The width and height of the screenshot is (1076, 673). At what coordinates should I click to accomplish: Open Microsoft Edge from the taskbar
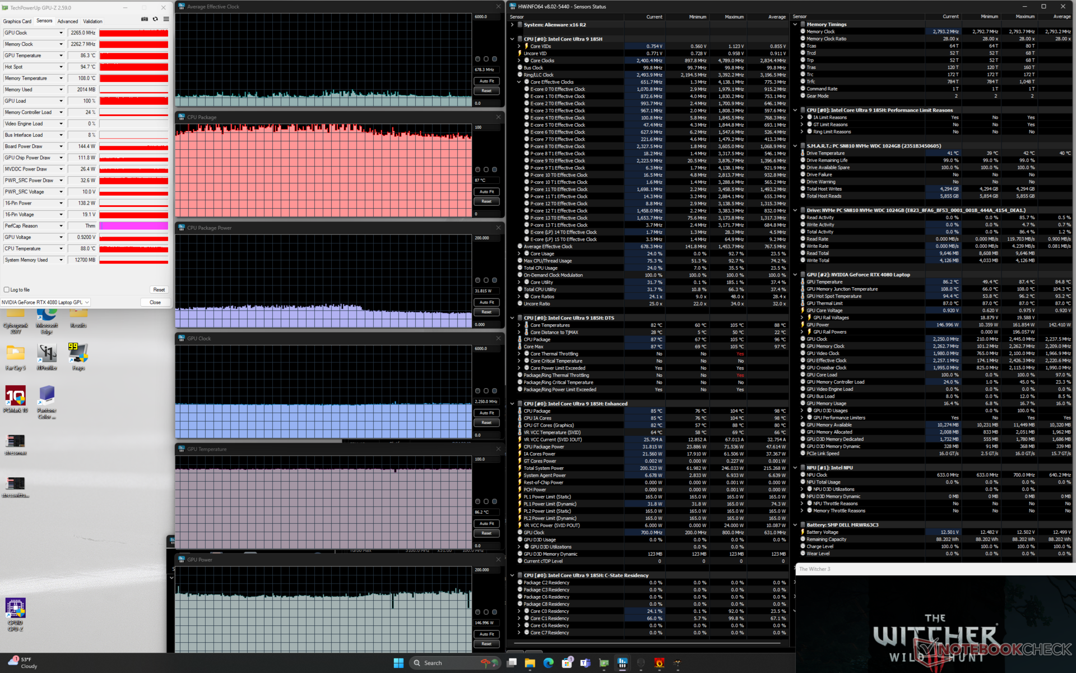click(x=548, y=663)
